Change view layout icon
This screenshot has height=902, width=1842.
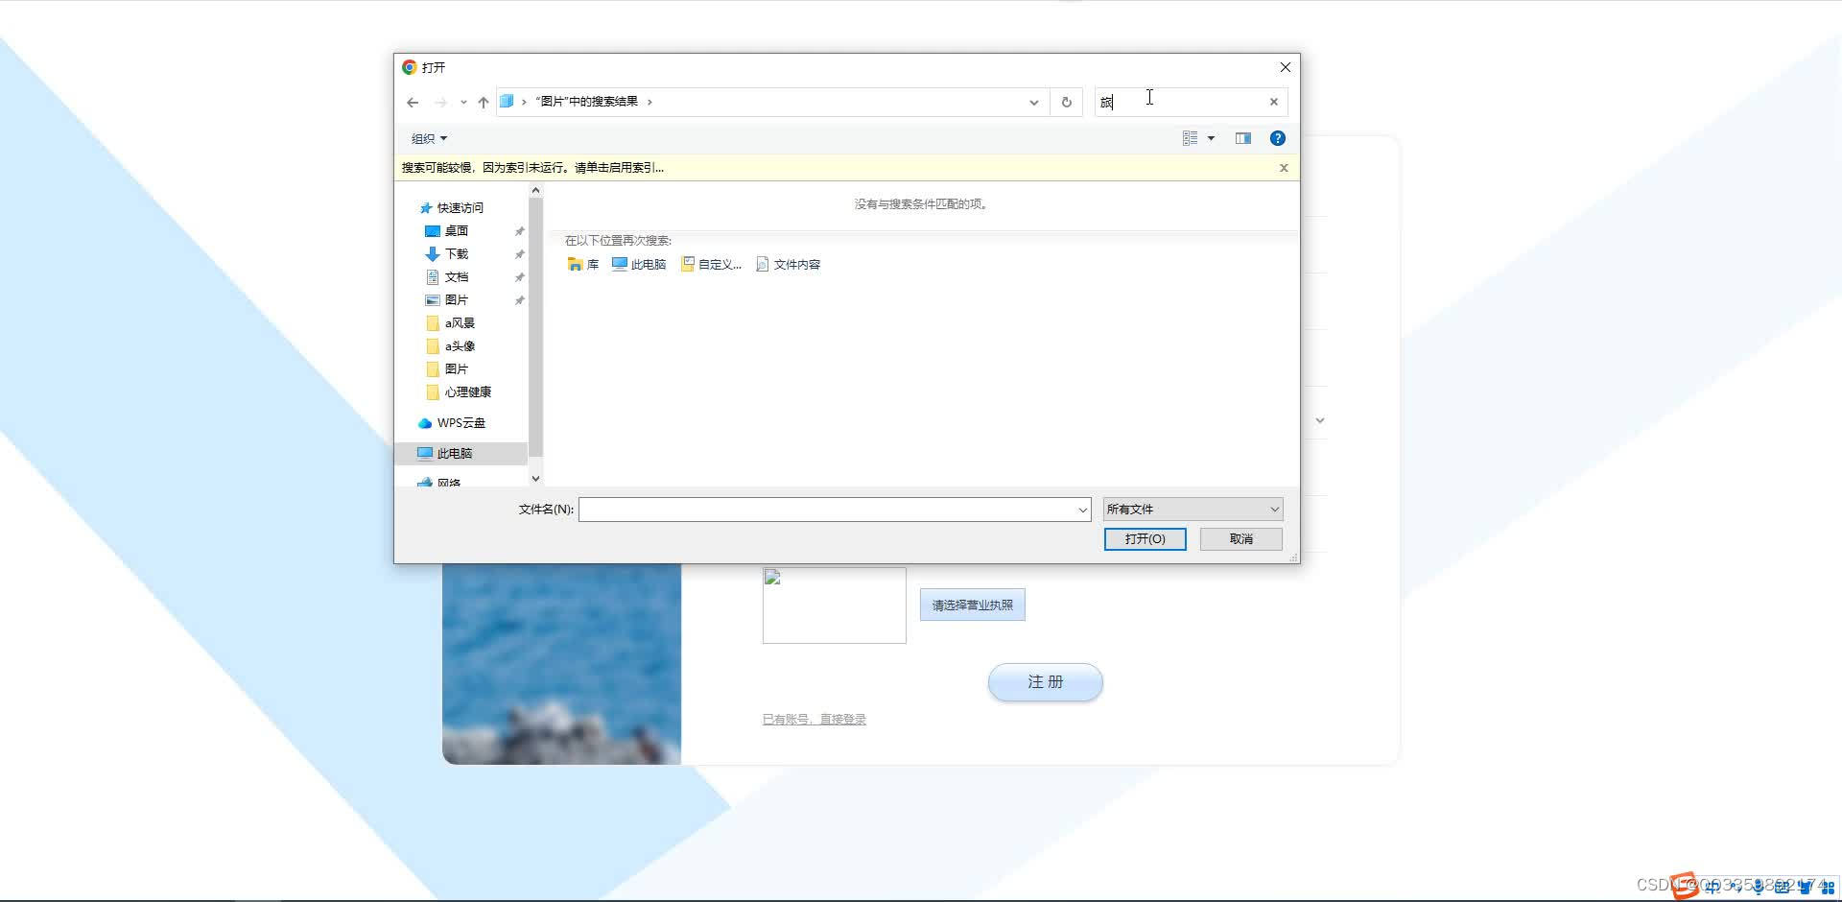click(x=1190, y=138)
